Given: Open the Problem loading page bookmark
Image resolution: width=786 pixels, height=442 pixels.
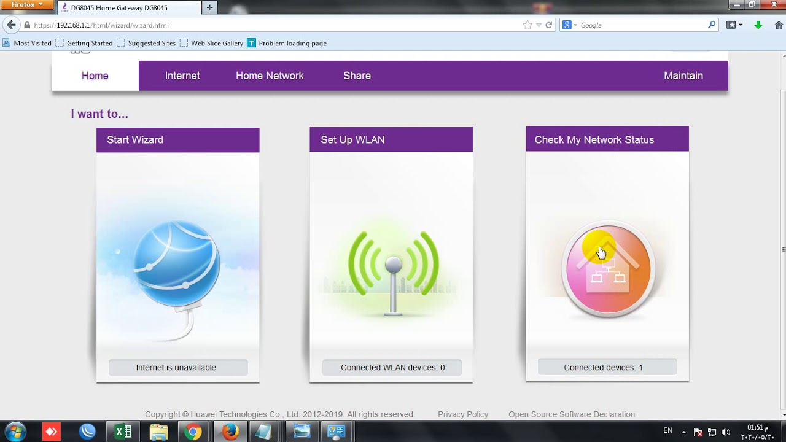Looking at the screenshot, I should (287, 43).
